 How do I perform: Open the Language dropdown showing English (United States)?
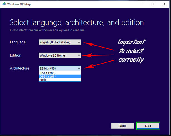(x=60, y=43)
